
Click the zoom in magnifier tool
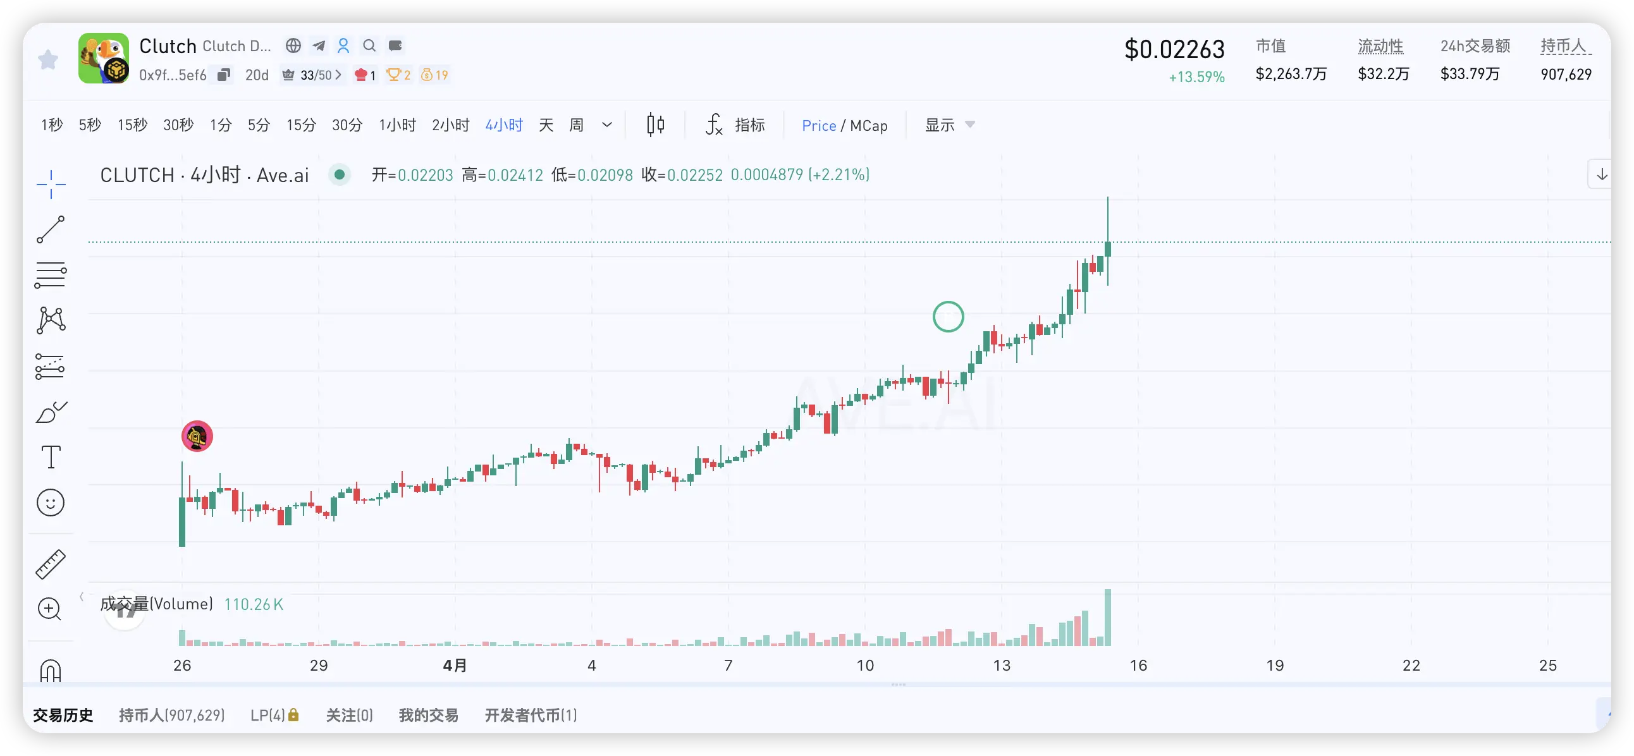click(49, 609)
